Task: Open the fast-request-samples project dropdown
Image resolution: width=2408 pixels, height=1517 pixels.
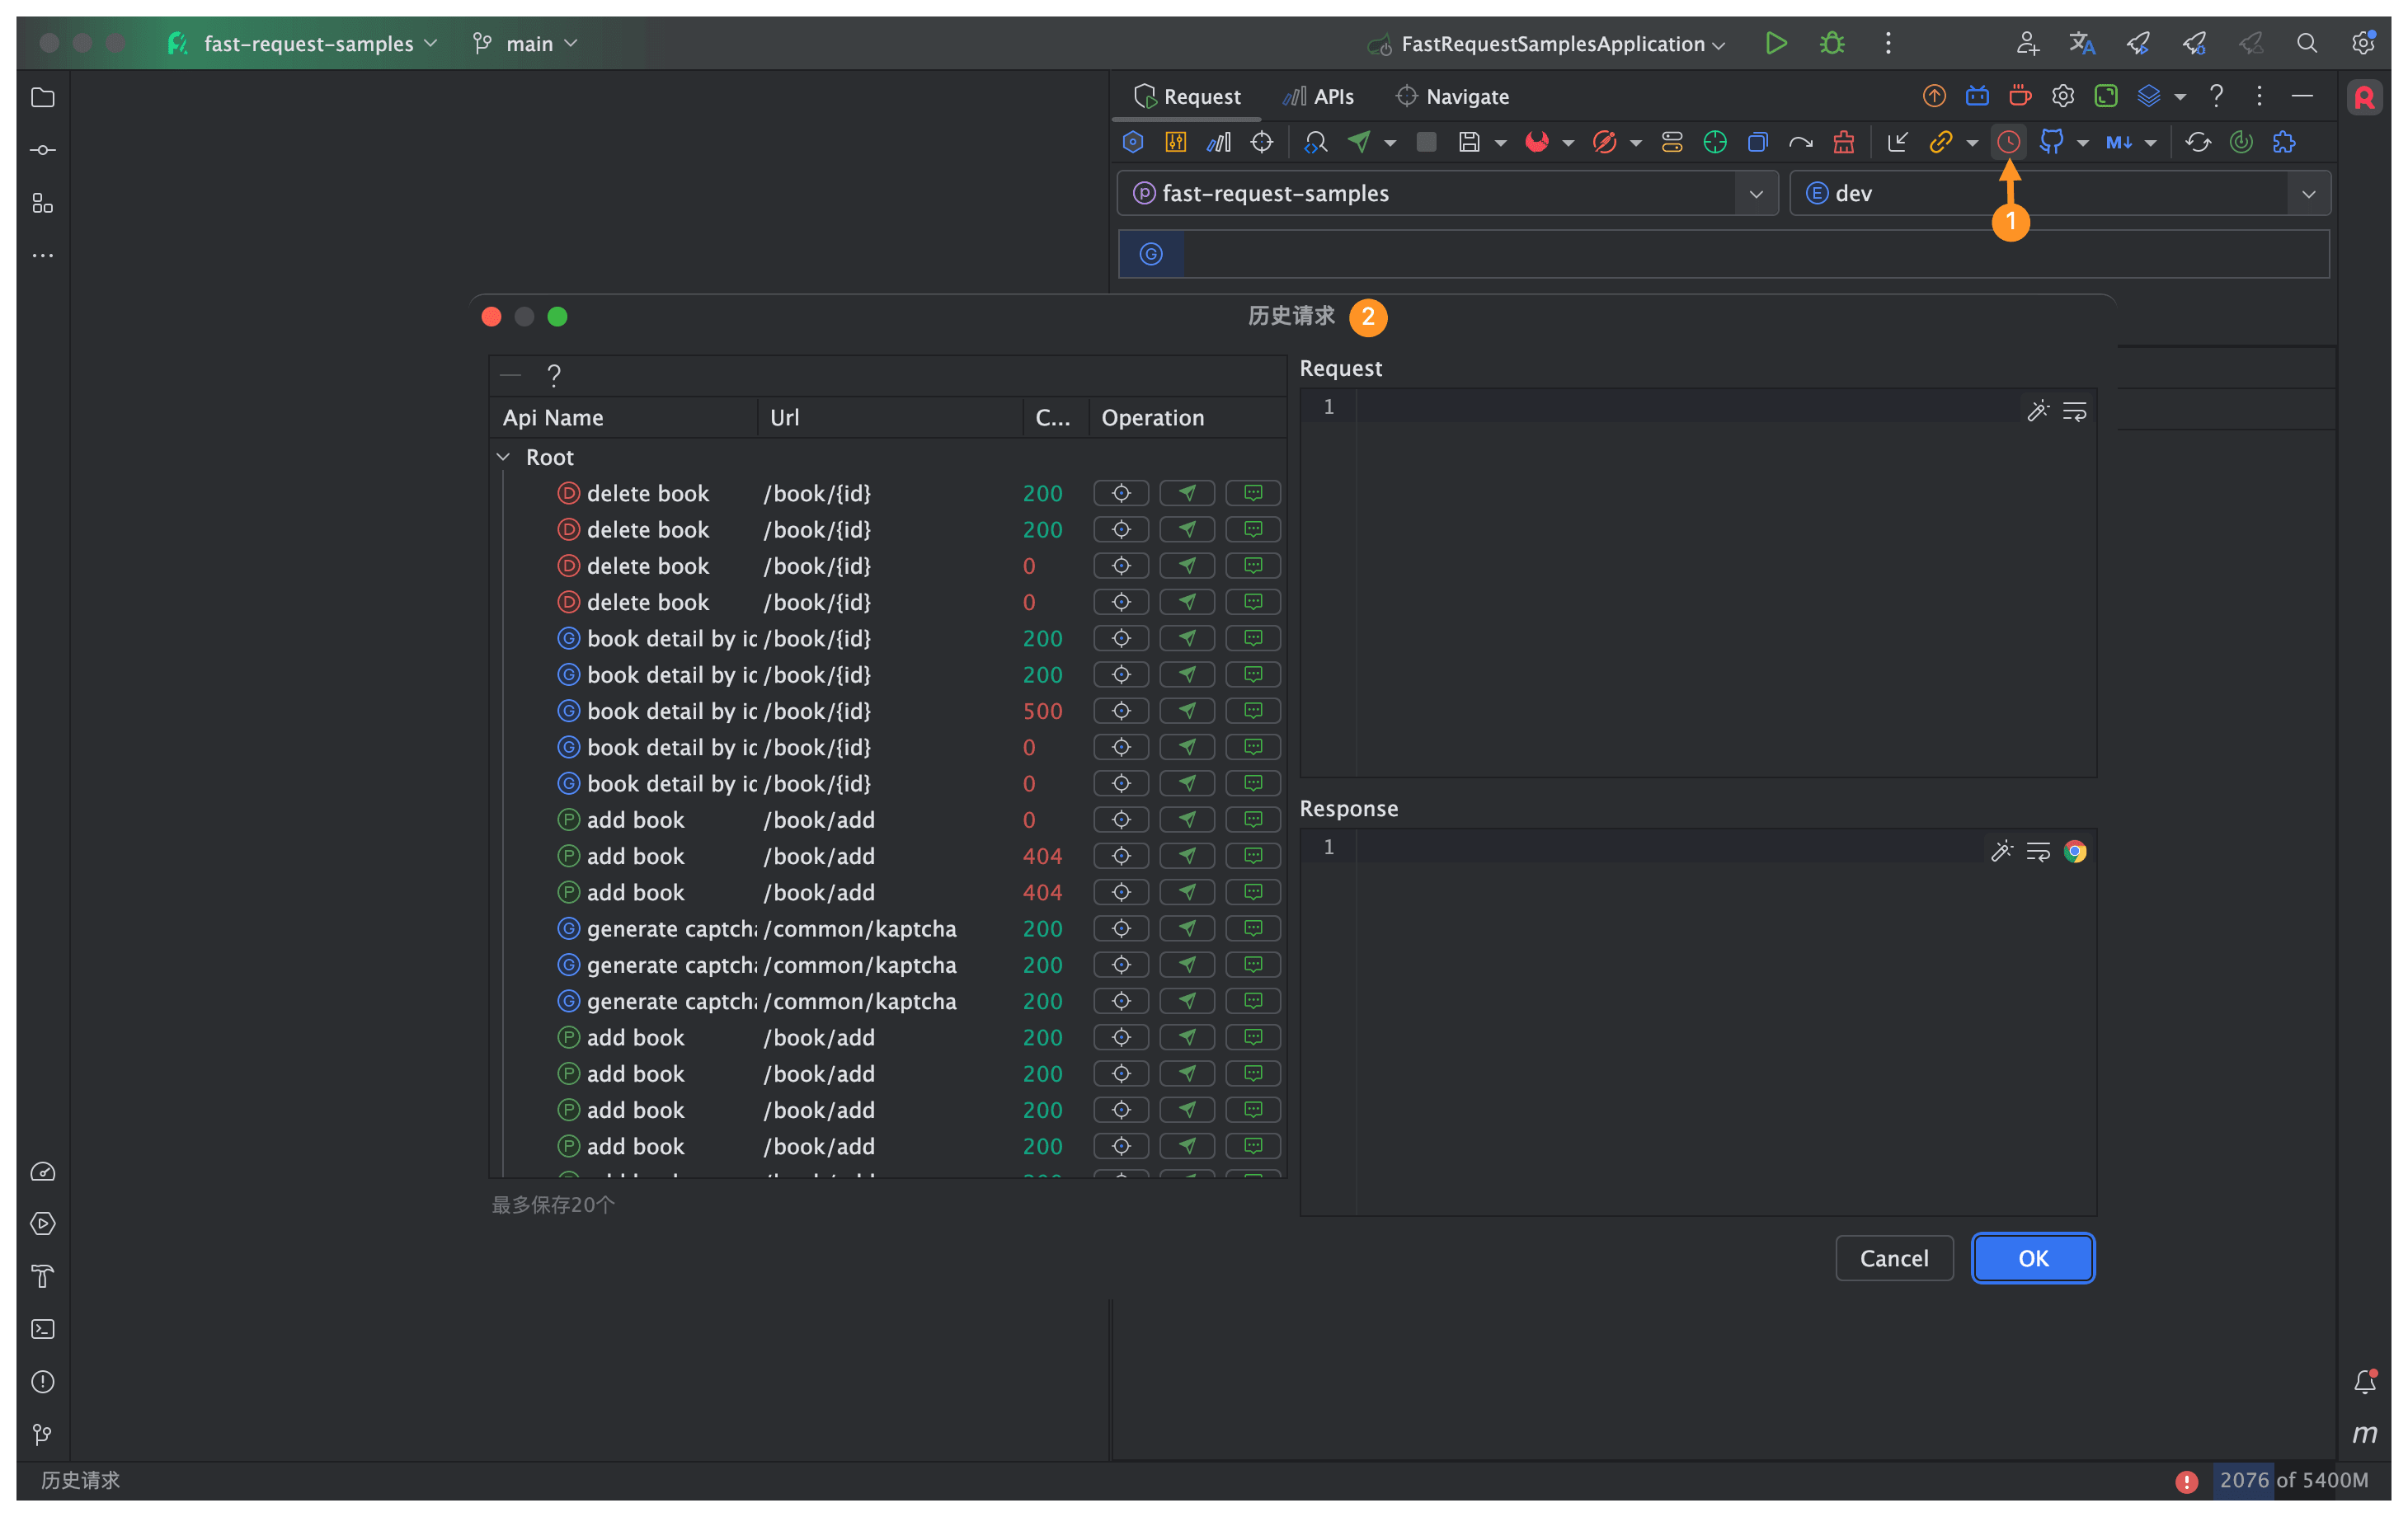Action: (x=1756, y=193)
